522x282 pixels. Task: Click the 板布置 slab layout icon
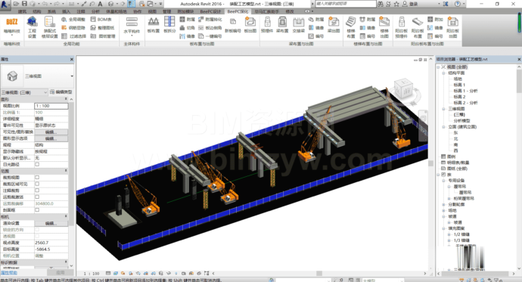[x=153, y=25]
